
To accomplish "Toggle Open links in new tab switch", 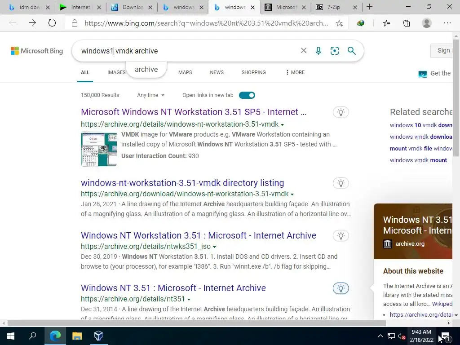I will pyautogui.click(x=247, y=95).
